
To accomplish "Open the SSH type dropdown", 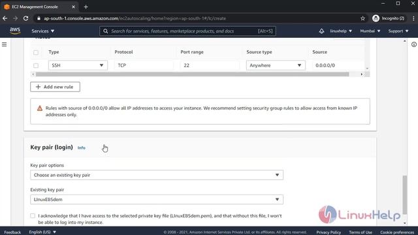I will click(x=78, y=65).
